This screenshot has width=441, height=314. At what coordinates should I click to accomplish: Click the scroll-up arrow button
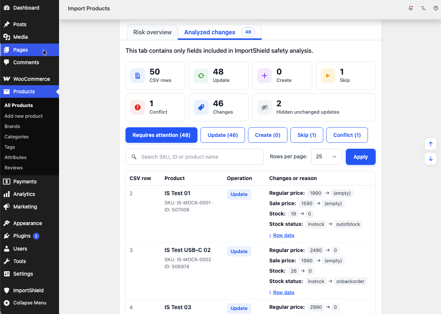[x=431, y=144]
